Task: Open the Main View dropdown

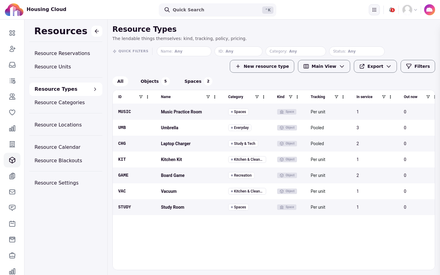Action: (x=324, y=66)
